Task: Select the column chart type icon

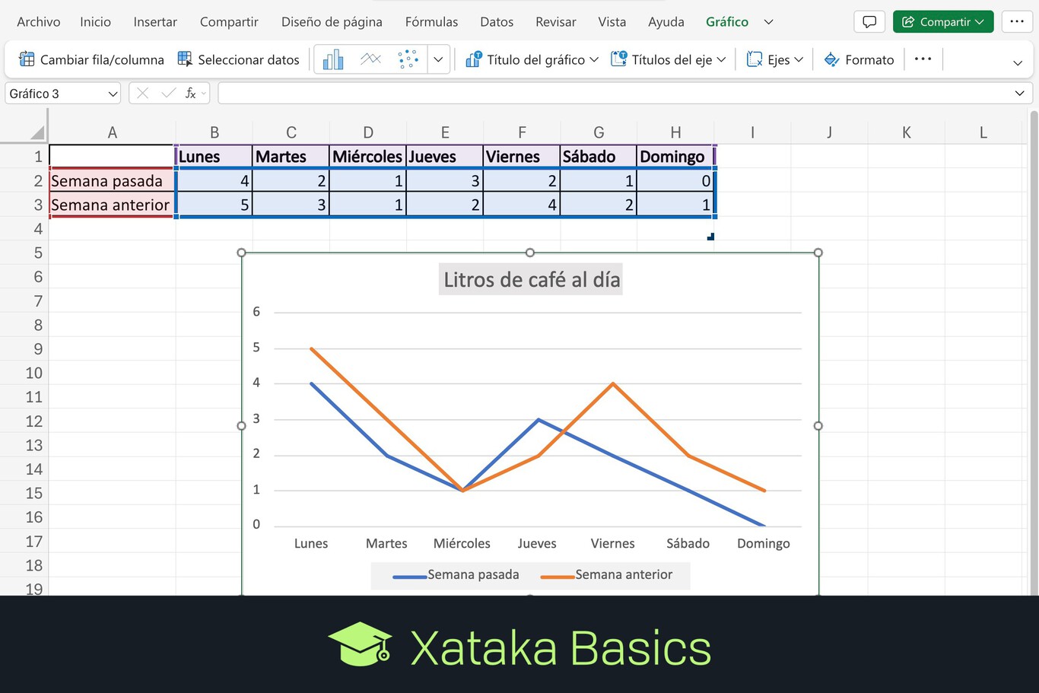Action: click(x=333, y=59)
